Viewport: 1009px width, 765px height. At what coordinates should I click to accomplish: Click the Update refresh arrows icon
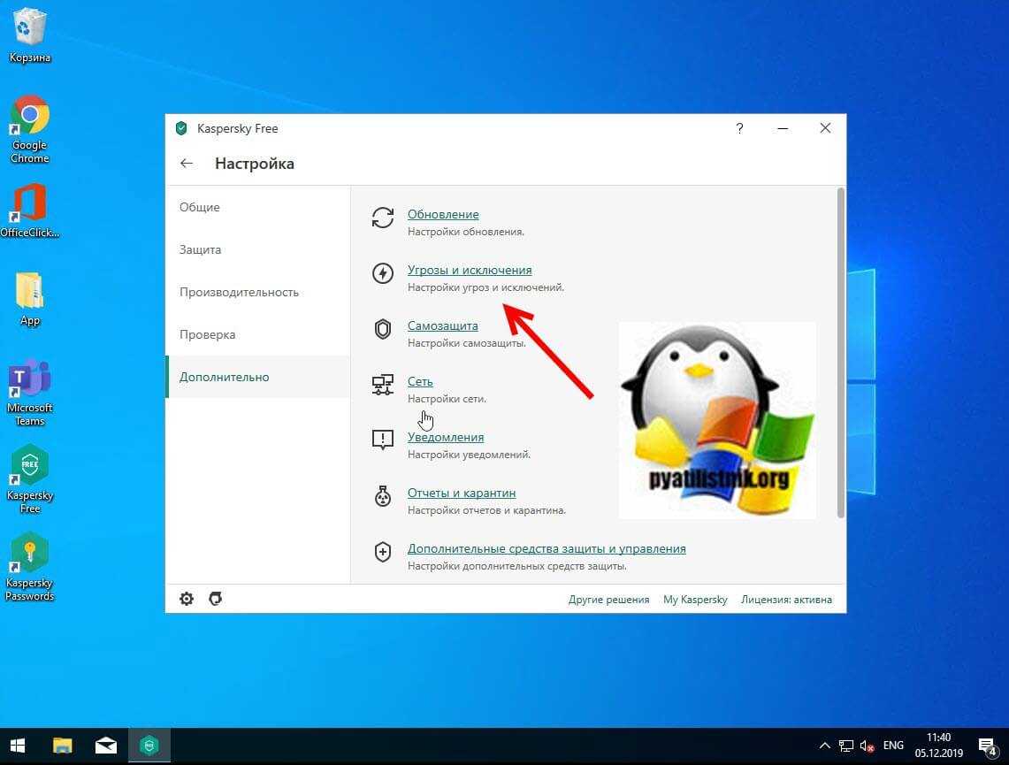pos(382,218)
